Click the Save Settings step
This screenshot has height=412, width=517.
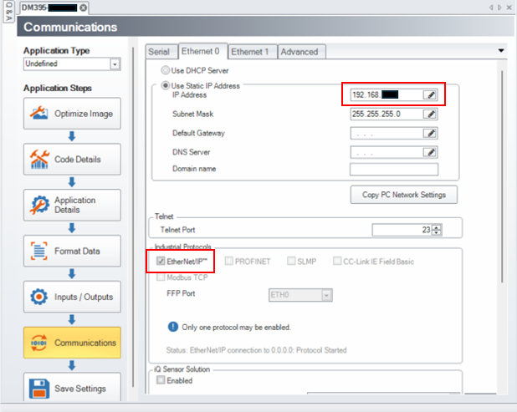(71, 389)
